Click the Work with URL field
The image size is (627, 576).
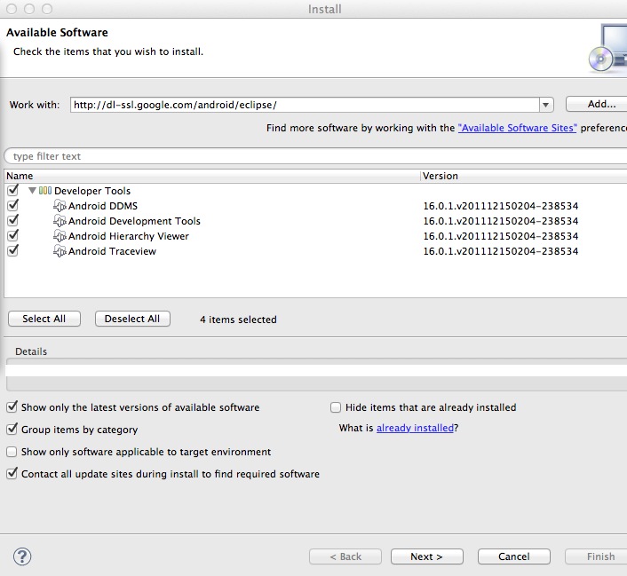(305, 105)
